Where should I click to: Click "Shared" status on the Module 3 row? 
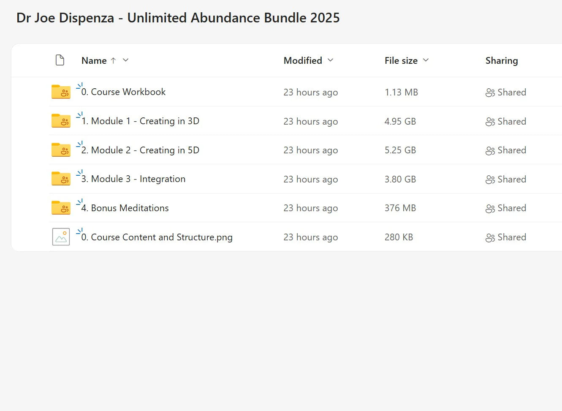(512, 179)
